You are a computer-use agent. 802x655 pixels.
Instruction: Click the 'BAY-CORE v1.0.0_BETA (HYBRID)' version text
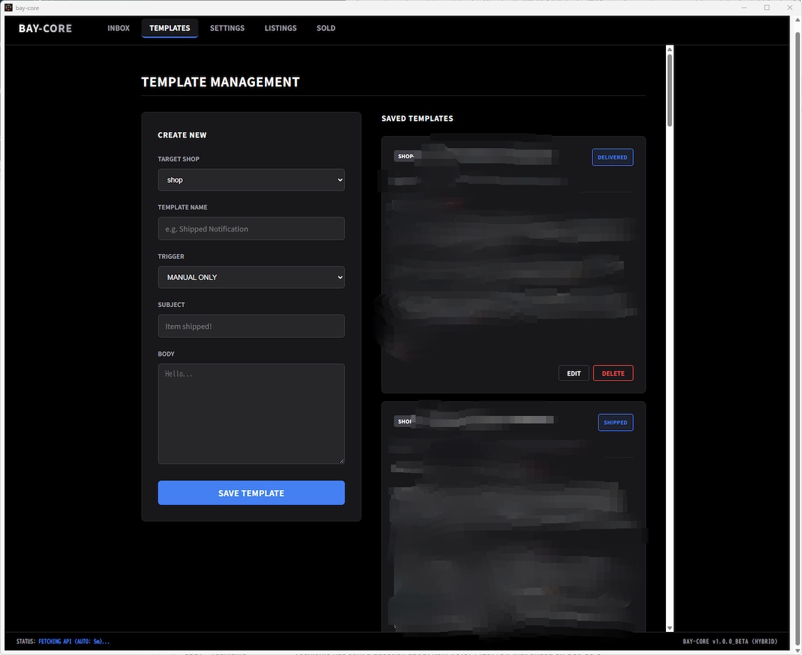click(730, 641)
